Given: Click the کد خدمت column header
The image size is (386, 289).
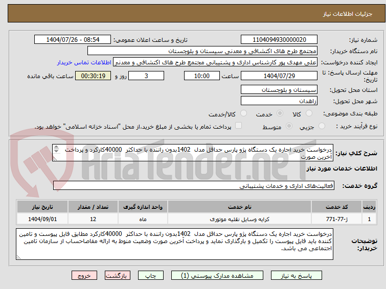Looking at the screenshot, I should point(336,207).
